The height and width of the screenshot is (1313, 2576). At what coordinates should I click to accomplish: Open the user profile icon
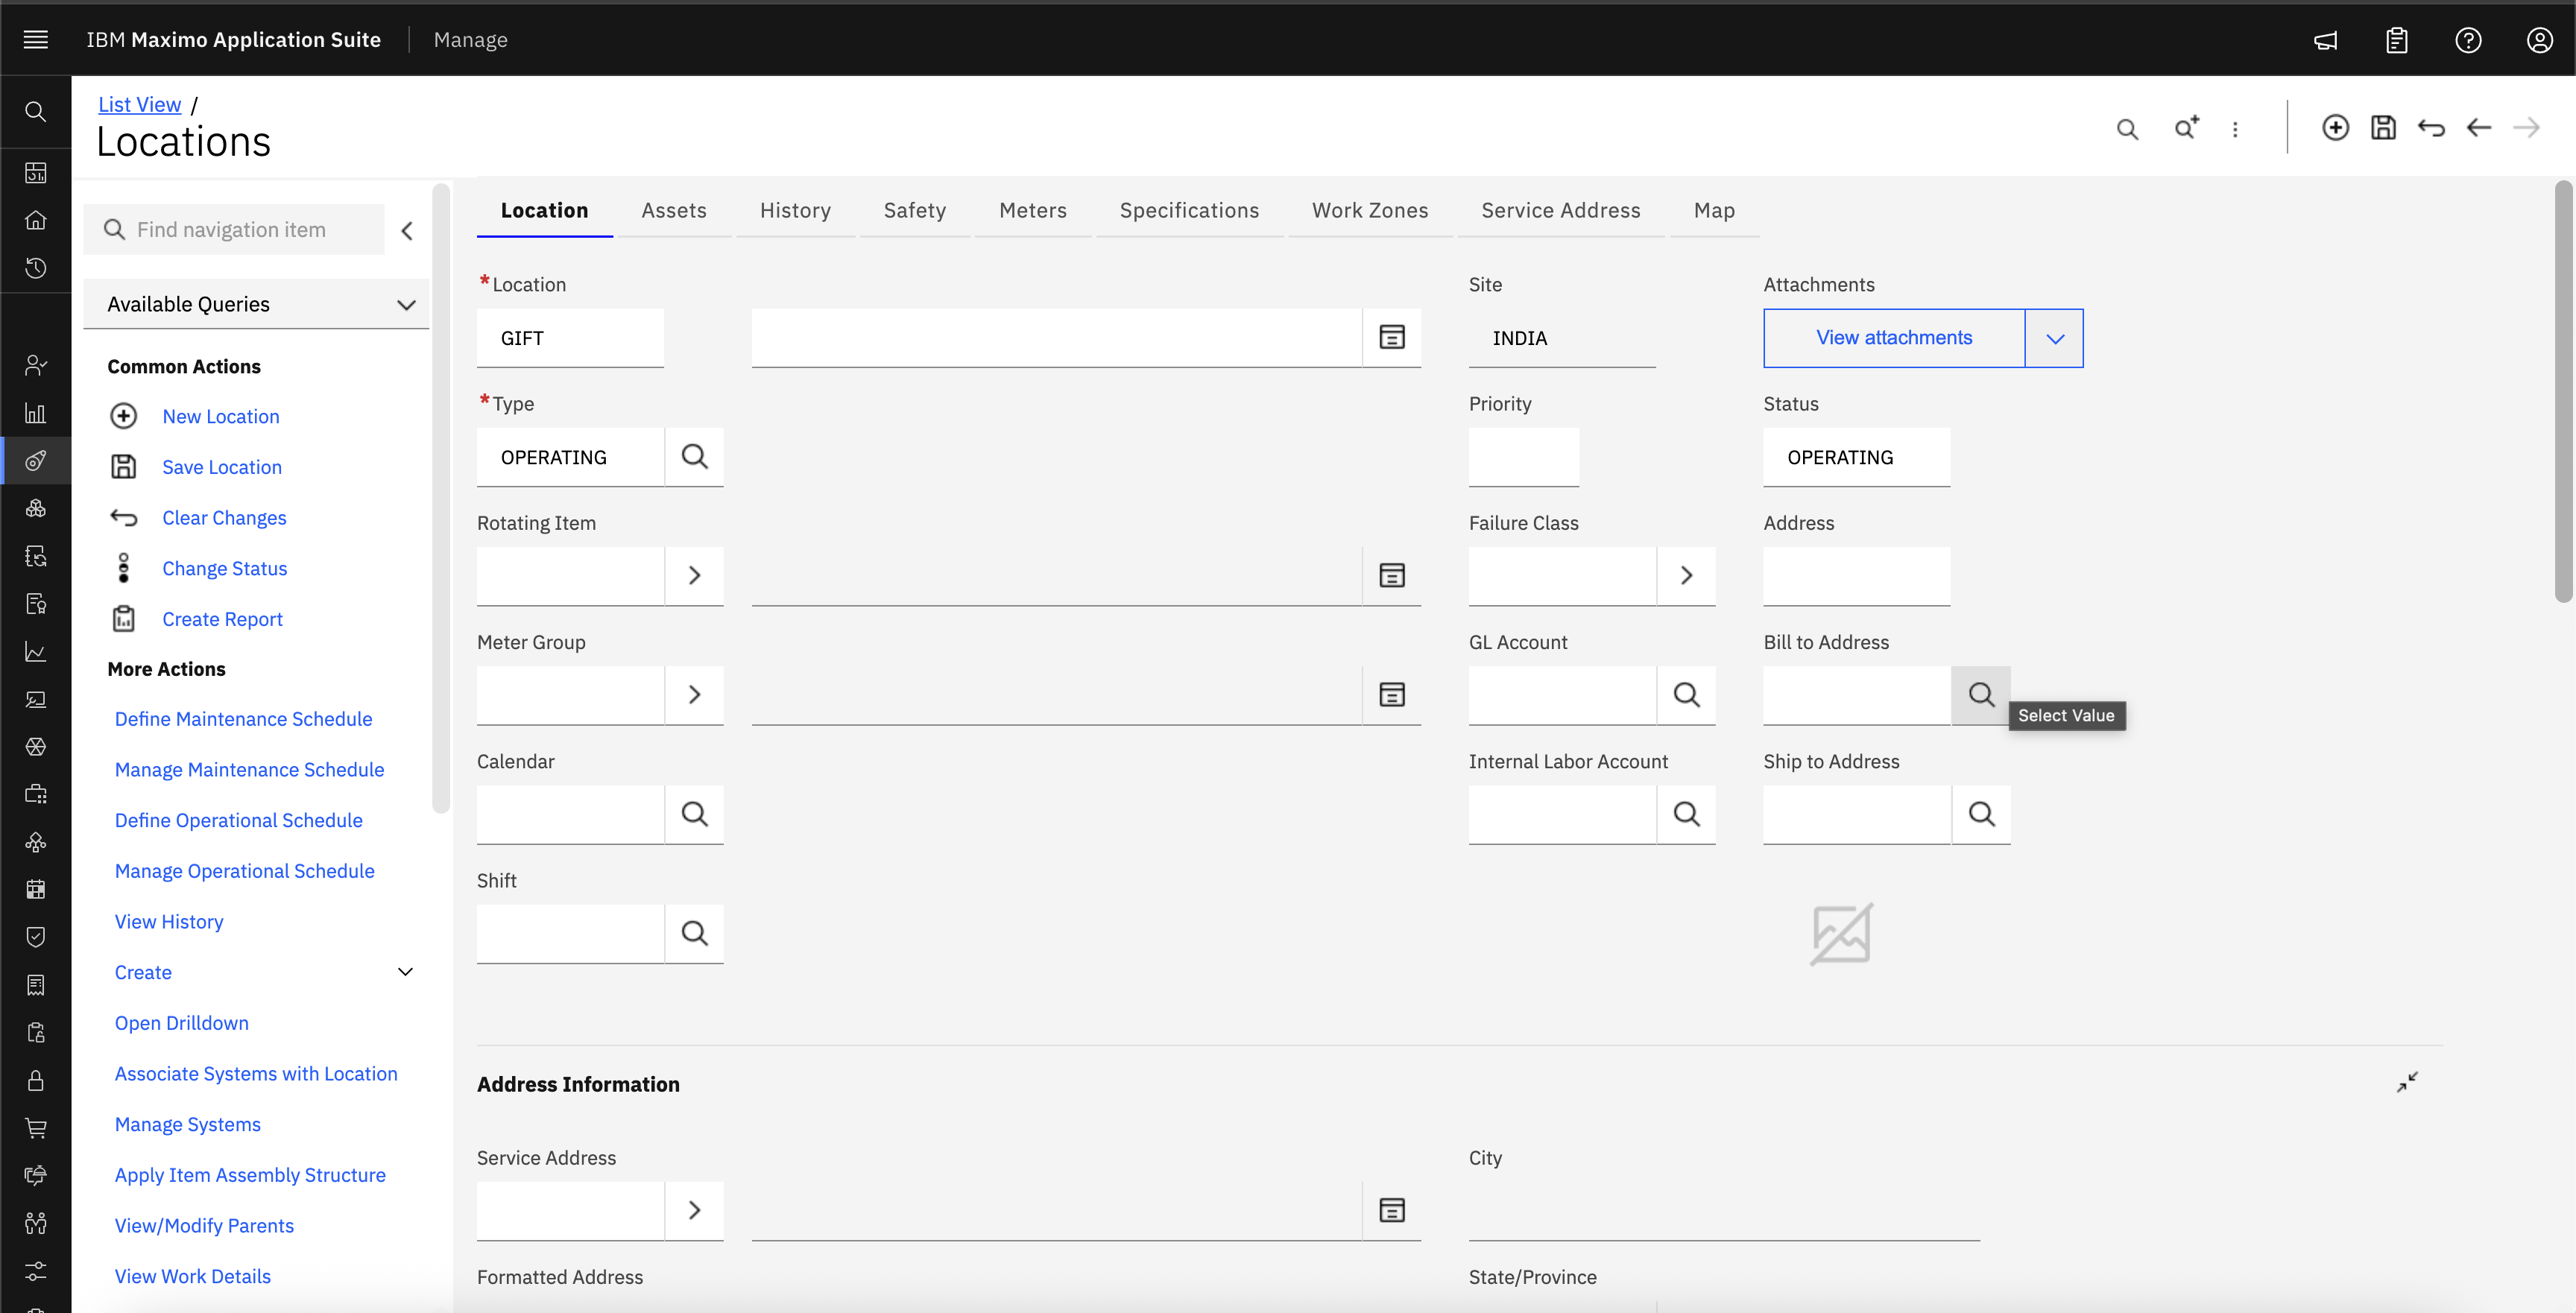(x=2540, y=40)
